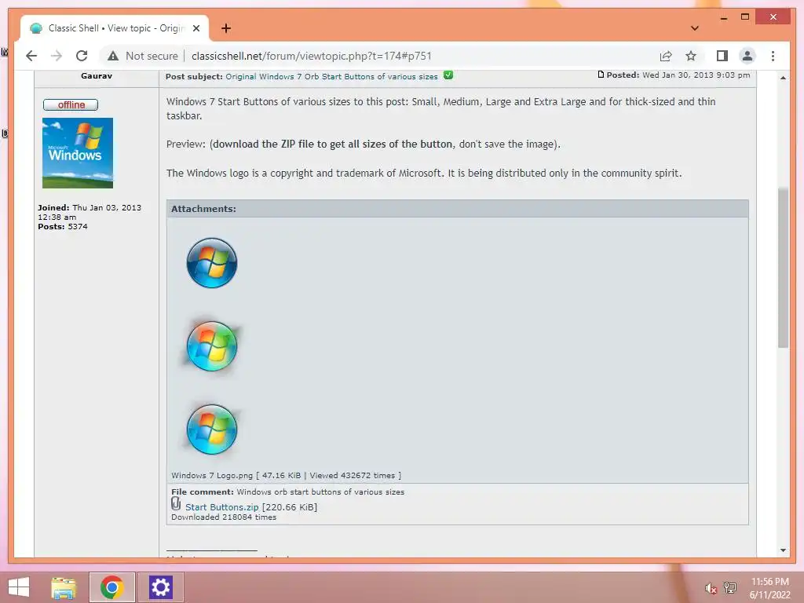Click Gaurav's offline status badge
Viewport: 804px width, 603px height.
coord(71,105)
